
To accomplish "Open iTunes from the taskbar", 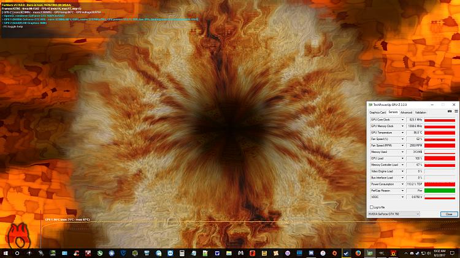I will pos(323,253).
